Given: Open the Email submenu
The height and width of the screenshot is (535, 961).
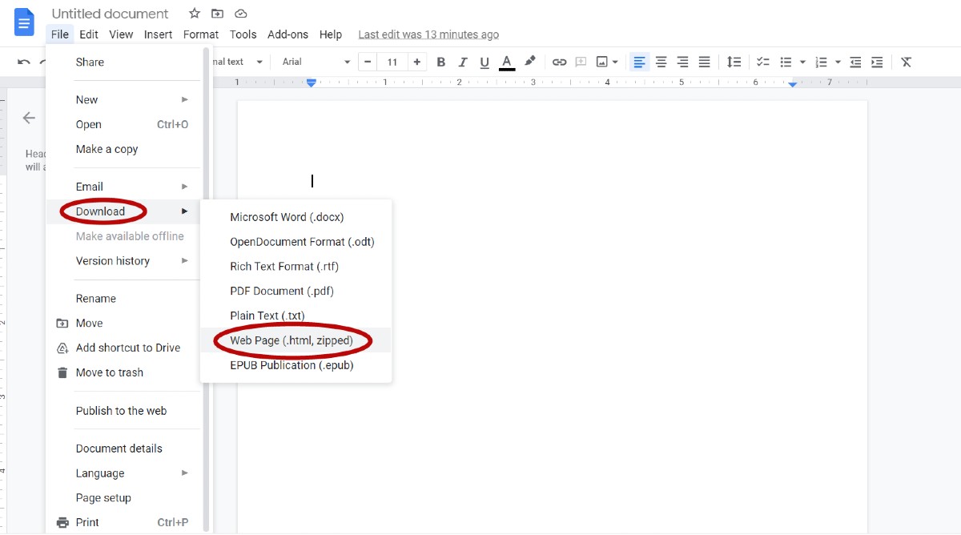Looking at the screenshot, I should coord(88,186).
